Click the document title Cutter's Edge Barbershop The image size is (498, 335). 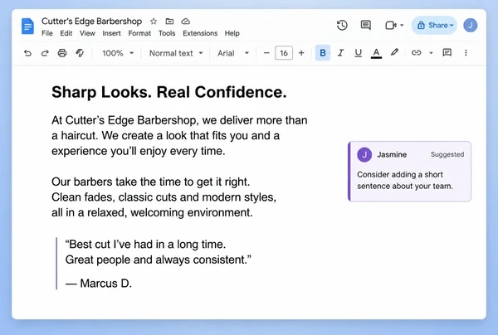pyautogui.click(x=91, y=22)
